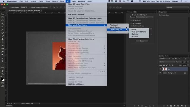Select the Dodge tool
This screenshot has width=190, height=107.
(2, 55)
